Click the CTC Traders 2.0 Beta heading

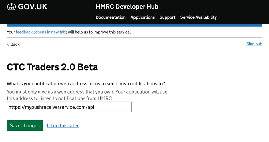[x=52, y=67]
